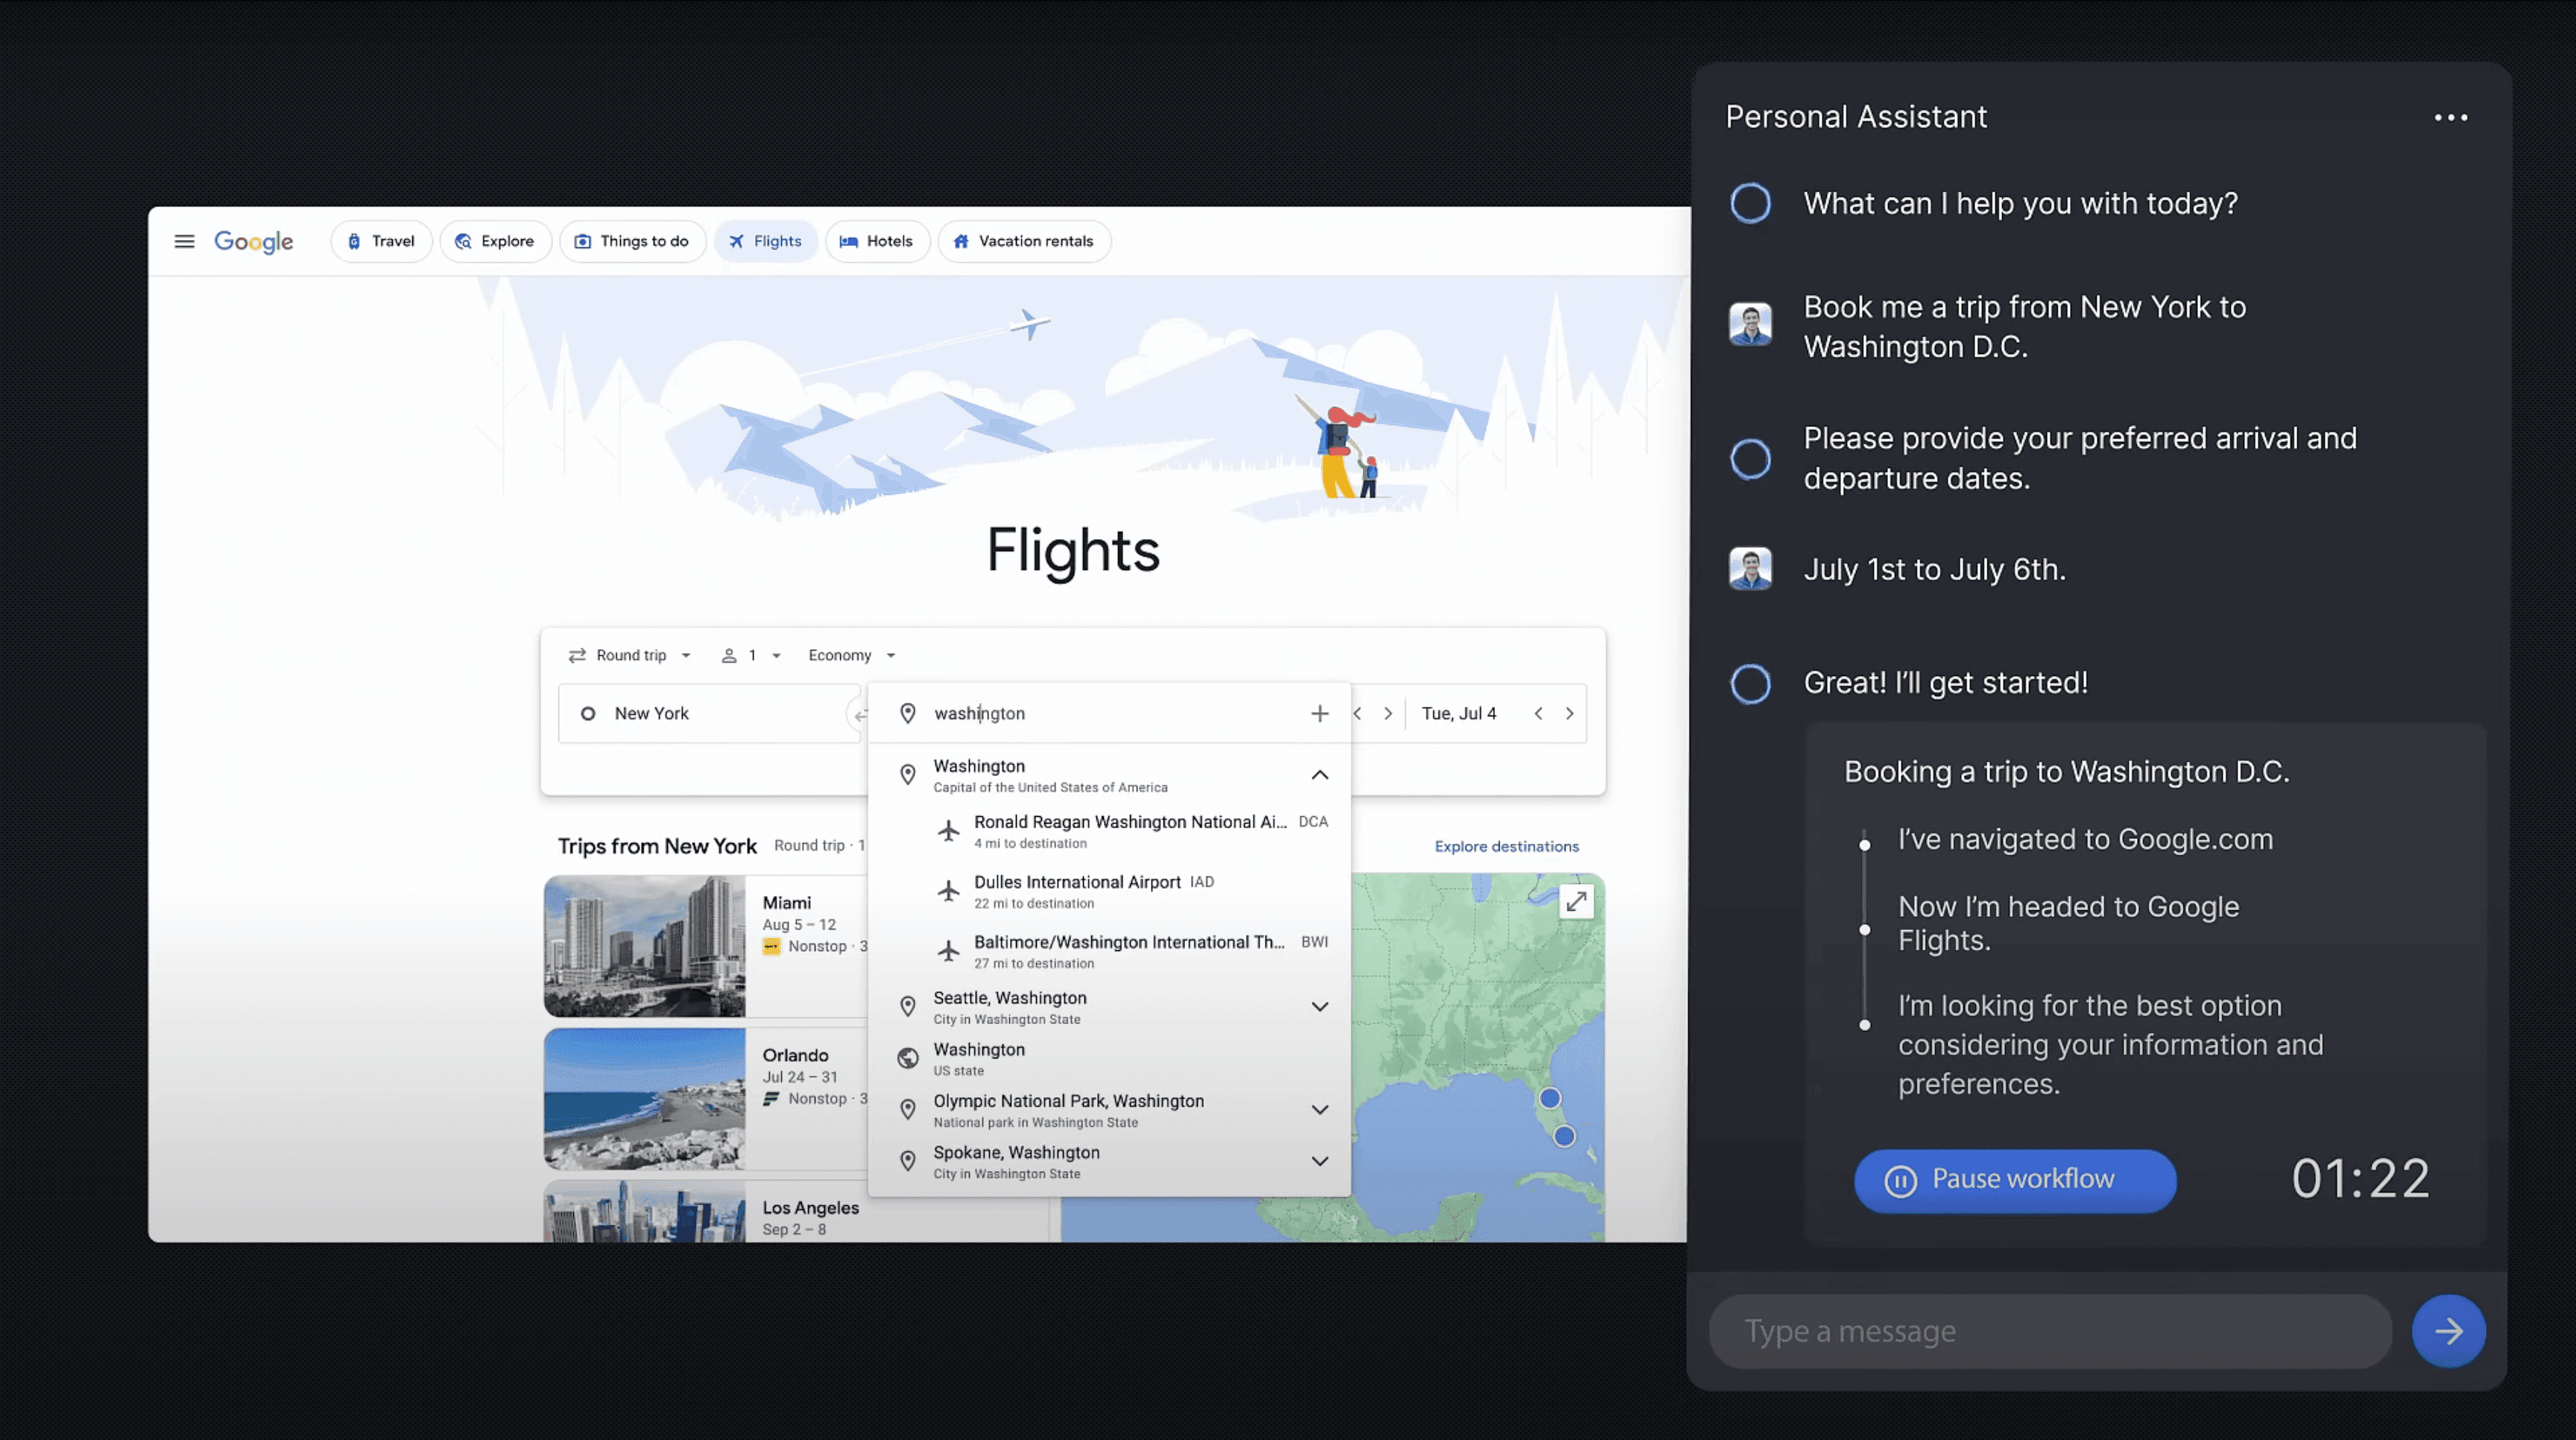Screen dimensions: 2576x1440
Task: Open the Economy class dropdown
Action: coord(851,656)
